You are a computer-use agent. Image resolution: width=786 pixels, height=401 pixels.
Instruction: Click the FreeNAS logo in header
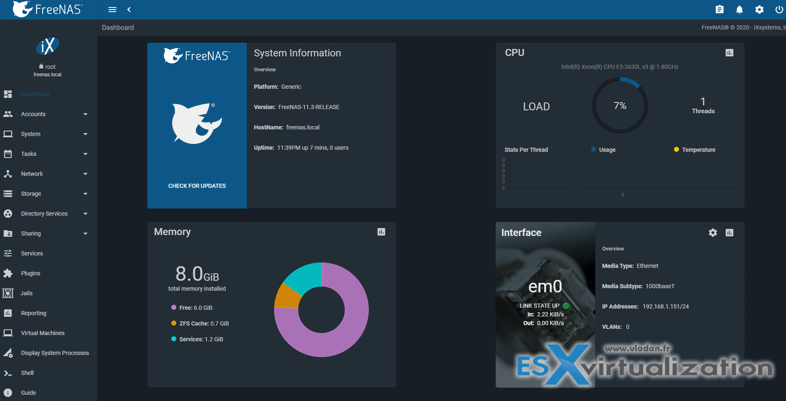click(x=48, y=9)
